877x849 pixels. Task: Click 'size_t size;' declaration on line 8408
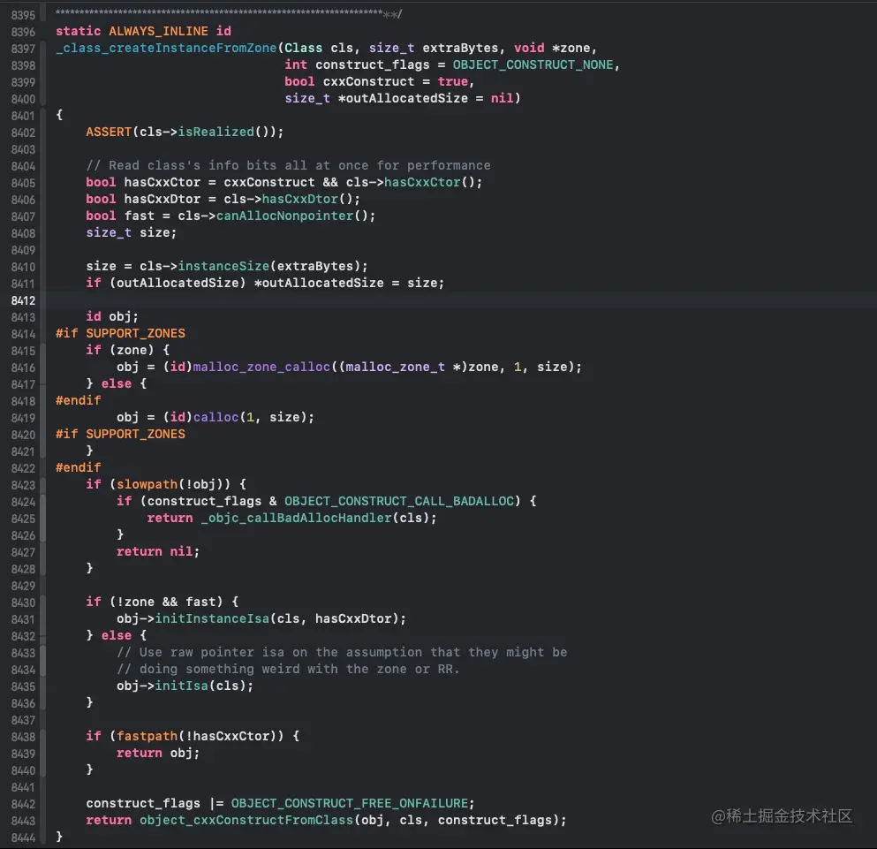(132, 233)
